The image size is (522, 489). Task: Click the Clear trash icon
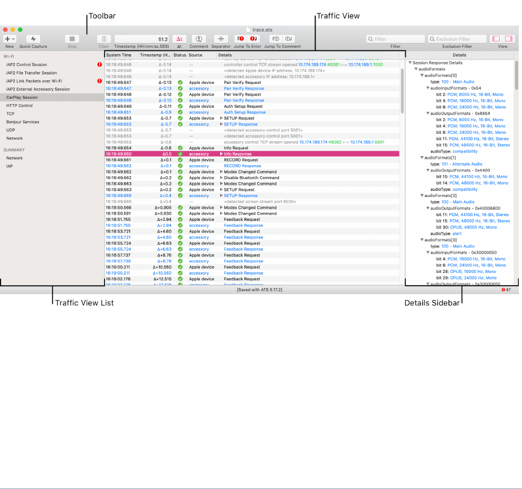(104, 39)
